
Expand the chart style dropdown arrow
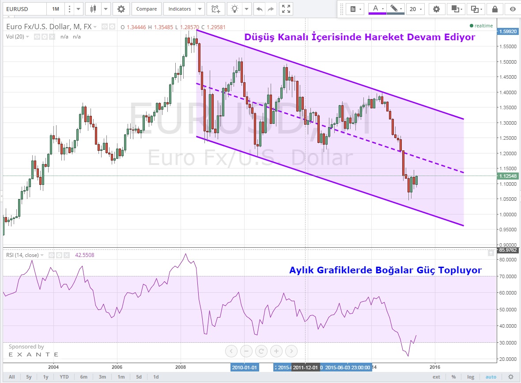tap(106, 9)
